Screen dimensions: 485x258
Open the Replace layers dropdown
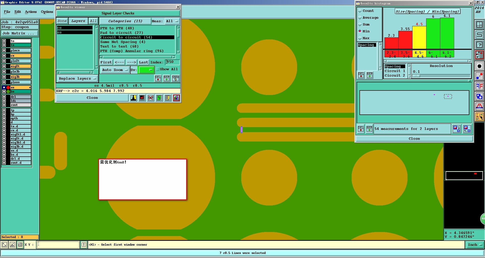coord(77,79)
